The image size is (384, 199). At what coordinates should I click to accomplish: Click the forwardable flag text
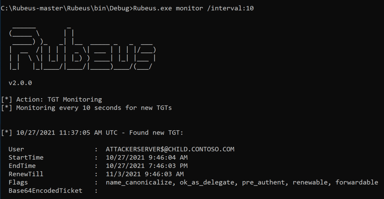(357, 182)
